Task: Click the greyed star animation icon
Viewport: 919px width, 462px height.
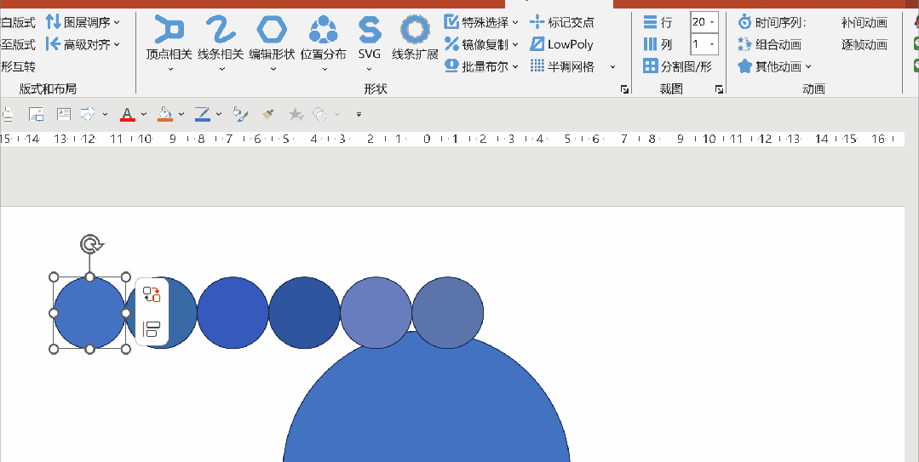Action: tap(296, 114)
